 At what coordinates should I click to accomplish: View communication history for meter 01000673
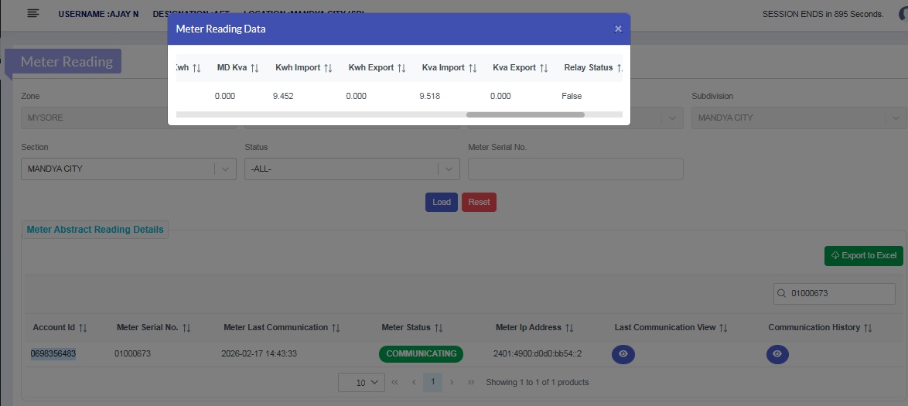point(777,354)
